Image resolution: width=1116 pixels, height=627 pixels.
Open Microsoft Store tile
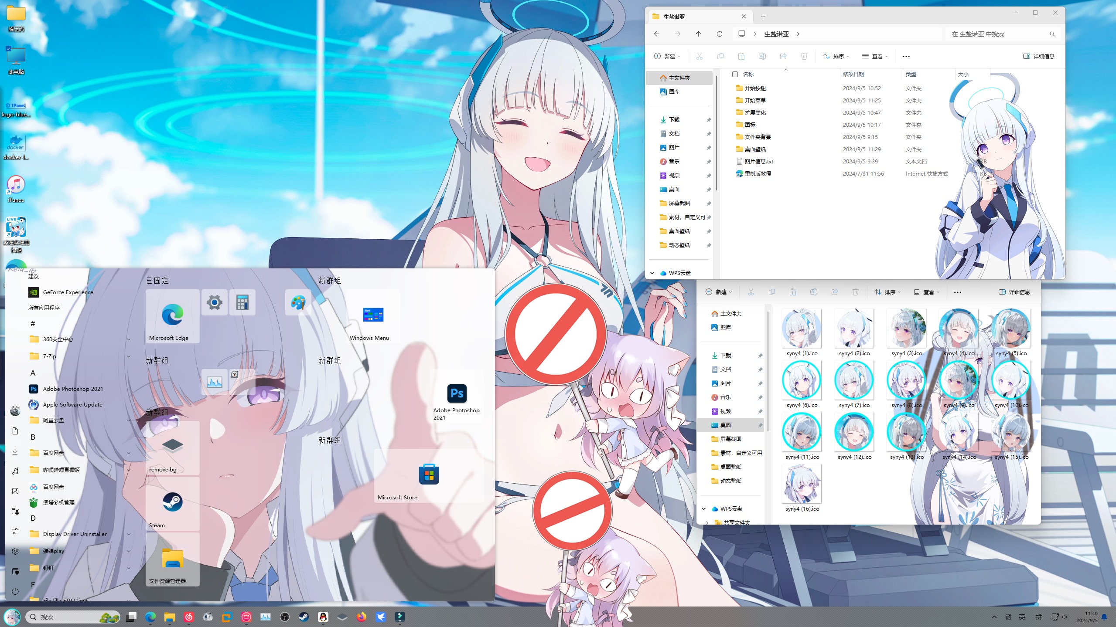pyautogui.click(x=429, y=476)
